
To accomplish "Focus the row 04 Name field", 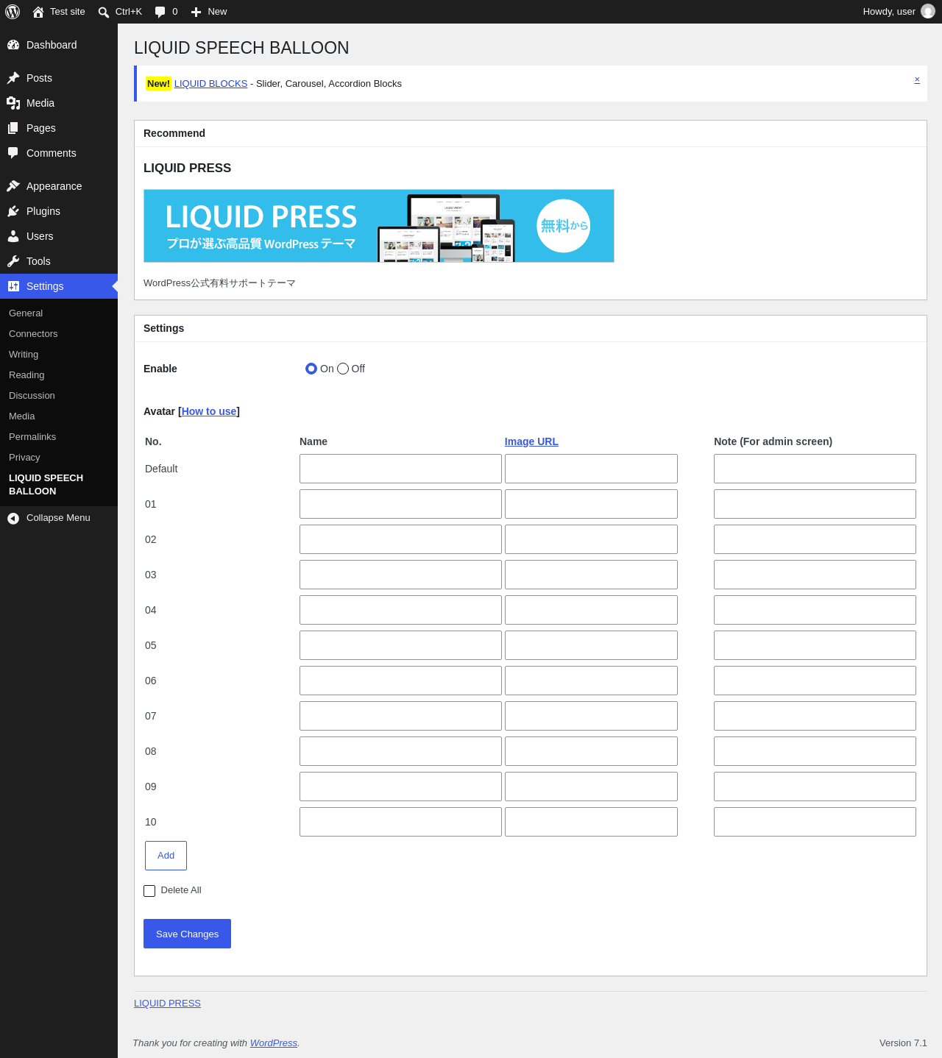I will [x=400, y=610].
